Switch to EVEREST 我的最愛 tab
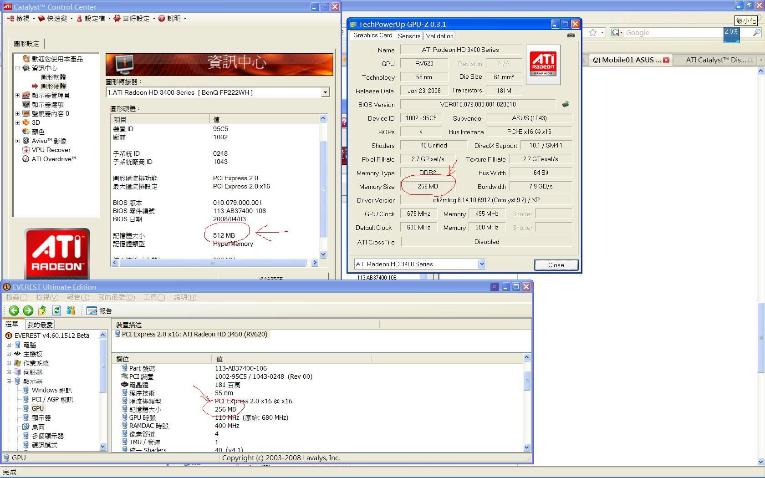The width and height of the screenshot is (765, 478). [40, 325]
